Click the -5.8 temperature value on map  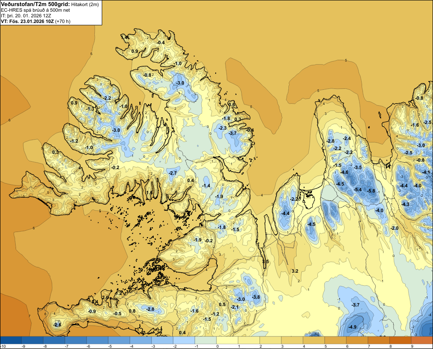pos(372,191)
